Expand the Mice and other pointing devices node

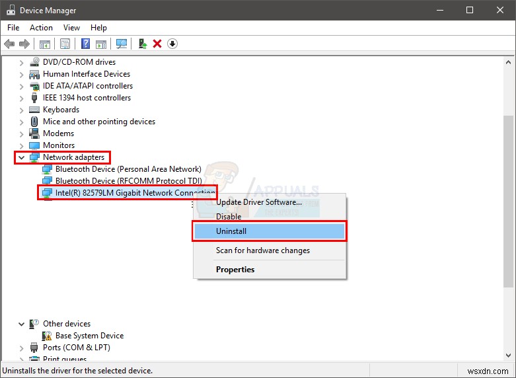pyautogui.click(x=21, y=122)
